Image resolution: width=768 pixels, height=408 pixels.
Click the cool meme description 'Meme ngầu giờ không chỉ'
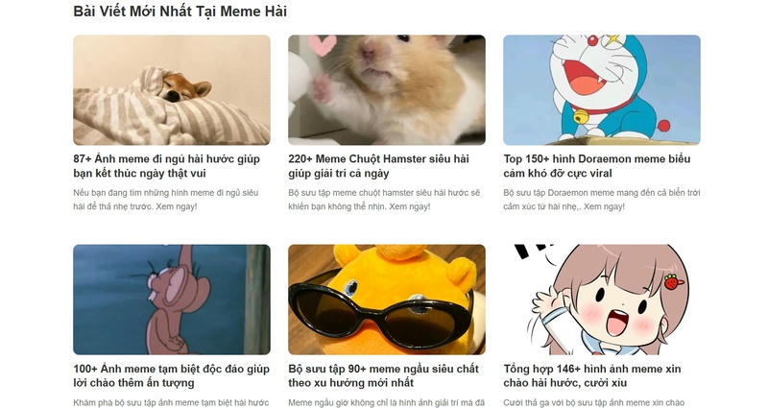387,402
